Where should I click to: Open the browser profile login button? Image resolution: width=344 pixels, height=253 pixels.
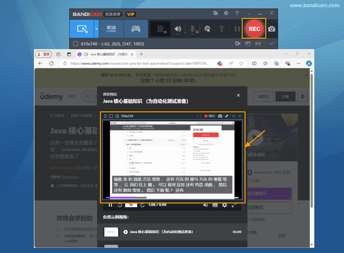[44, 54]
